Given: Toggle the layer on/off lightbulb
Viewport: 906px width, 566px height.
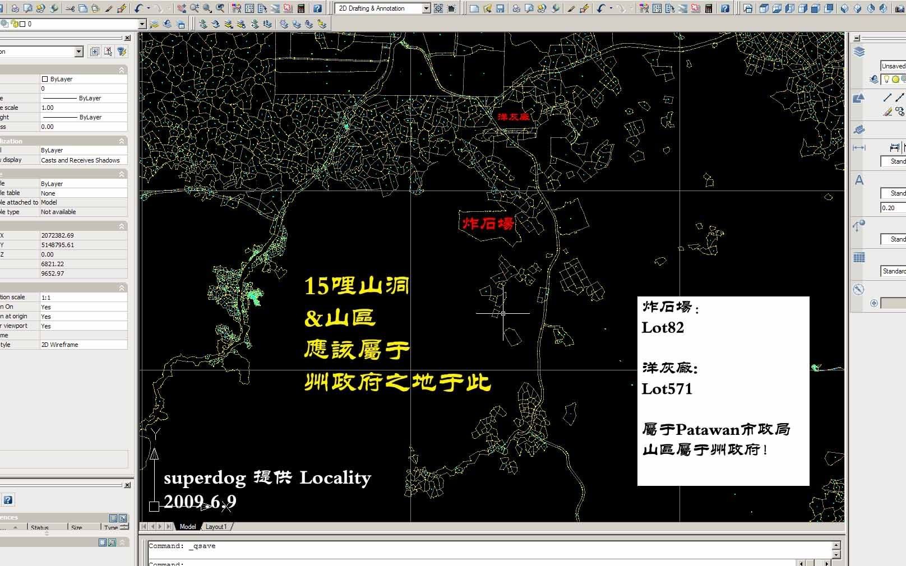Looking at the screenshot, I should (x=887, y=80).
